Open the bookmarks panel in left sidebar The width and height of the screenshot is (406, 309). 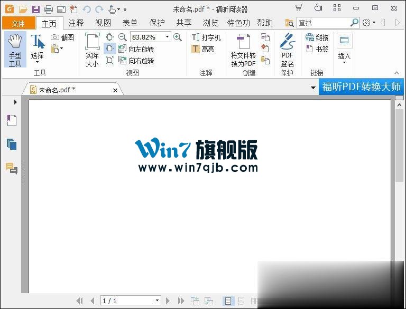pyautogui.click(x=12, y=120)
